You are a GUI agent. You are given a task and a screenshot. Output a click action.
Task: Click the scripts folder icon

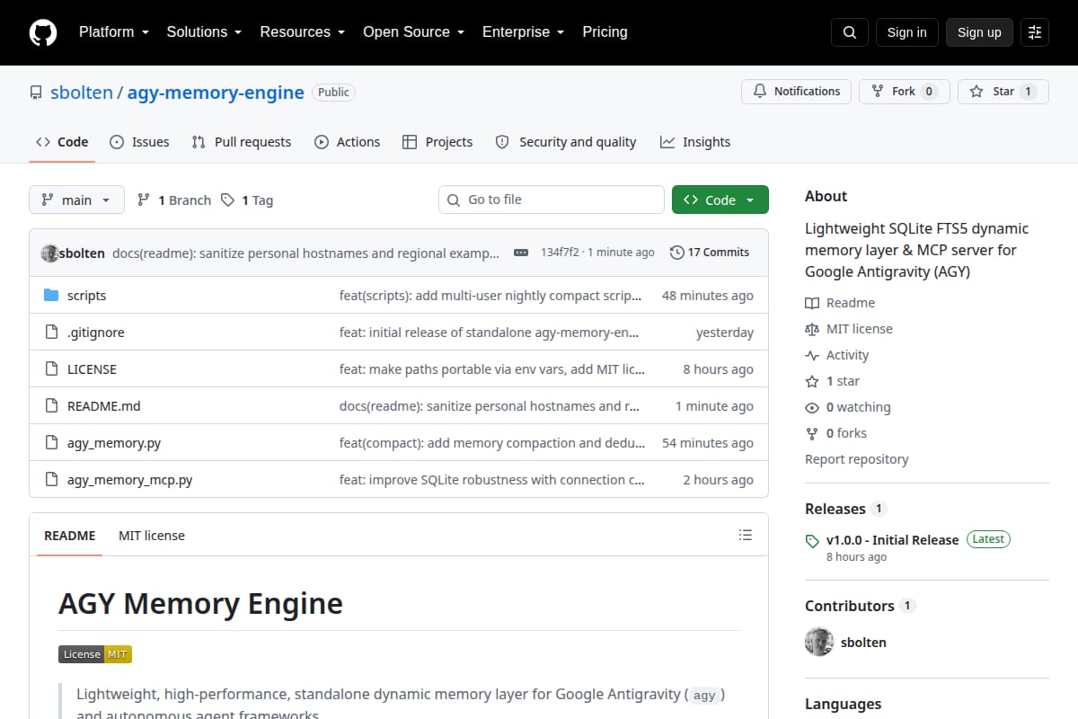pos(51,296)
